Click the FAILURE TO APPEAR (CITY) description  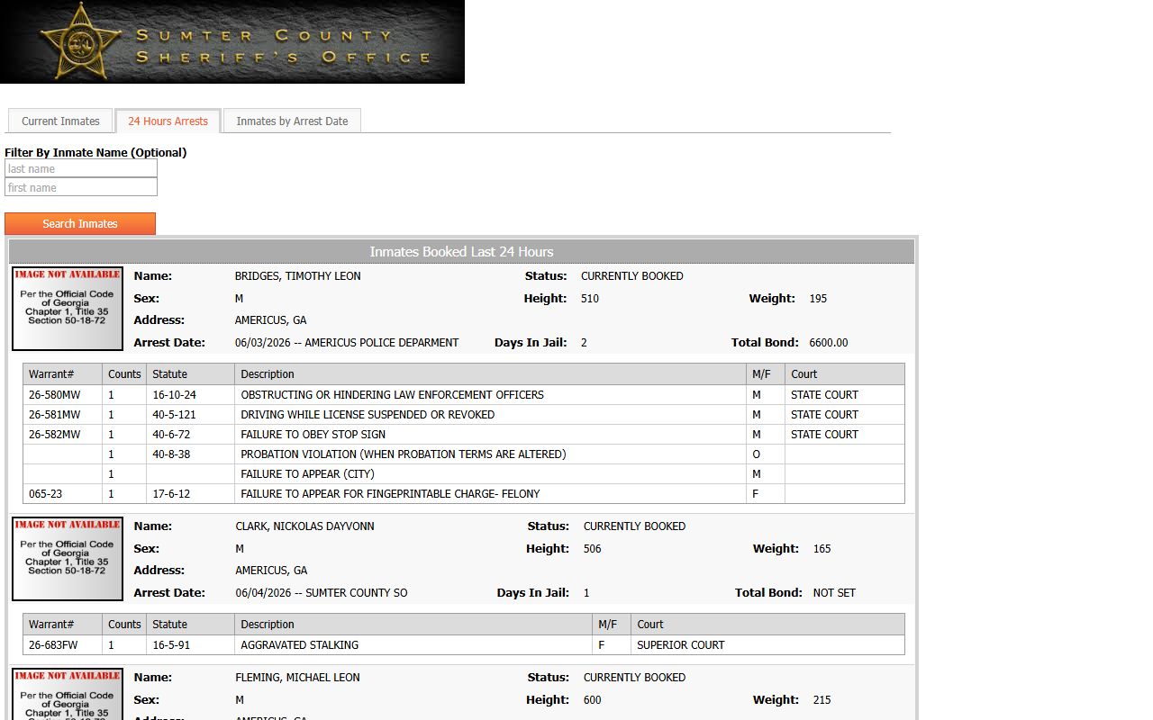(x=307, y=474)
